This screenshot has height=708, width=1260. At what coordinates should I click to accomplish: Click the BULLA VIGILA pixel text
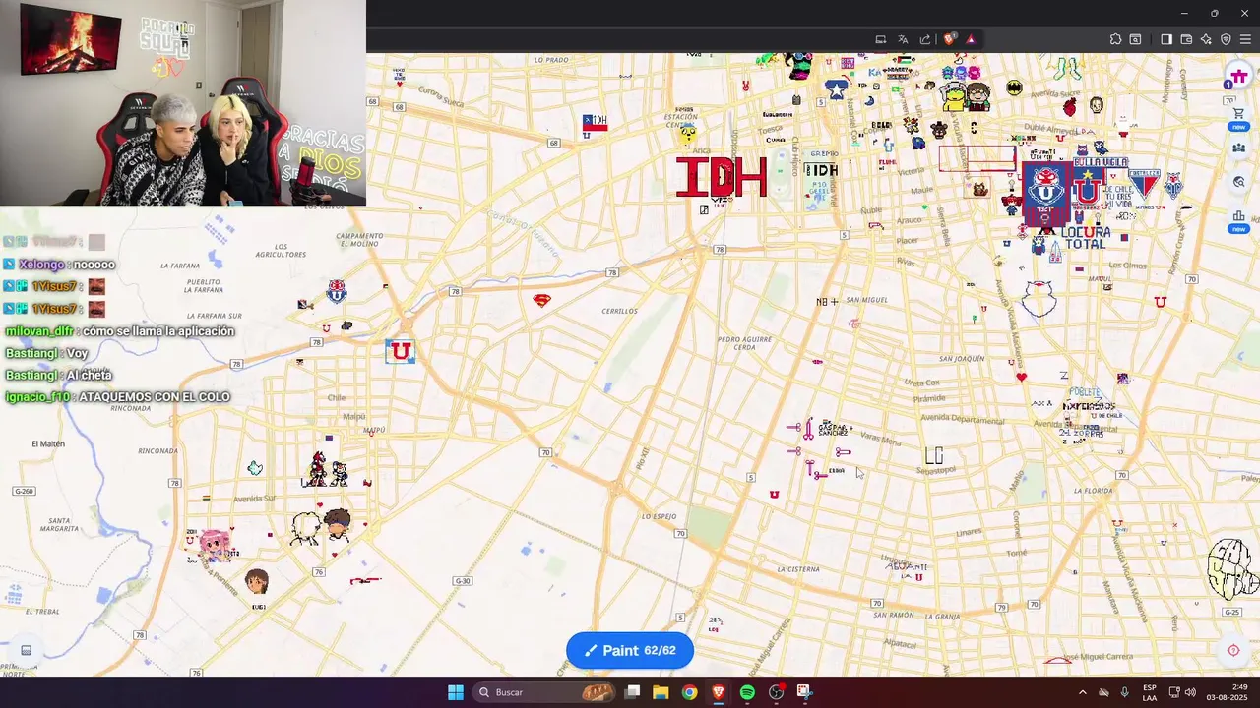[1101, 162]
